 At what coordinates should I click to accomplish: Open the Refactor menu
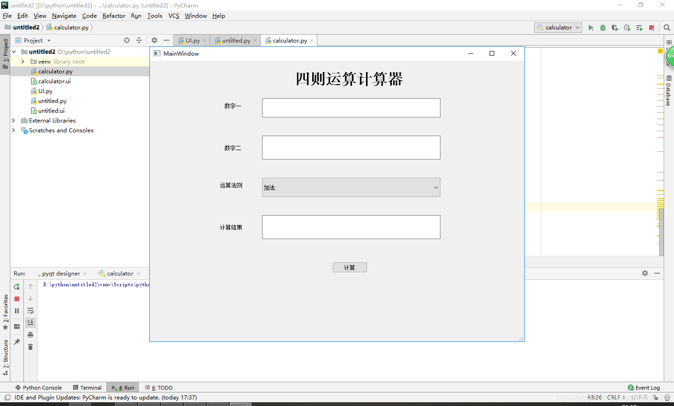click(114, 15)
